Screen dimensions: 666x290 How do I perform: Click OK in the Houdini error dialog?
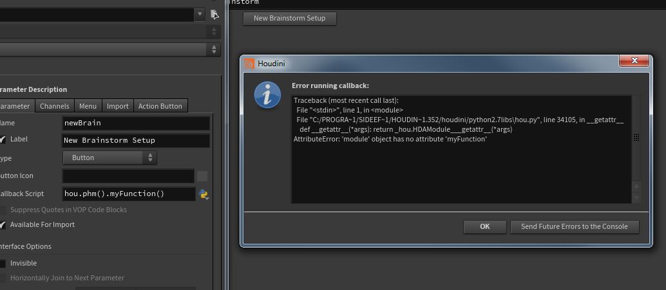pos(484,226)
